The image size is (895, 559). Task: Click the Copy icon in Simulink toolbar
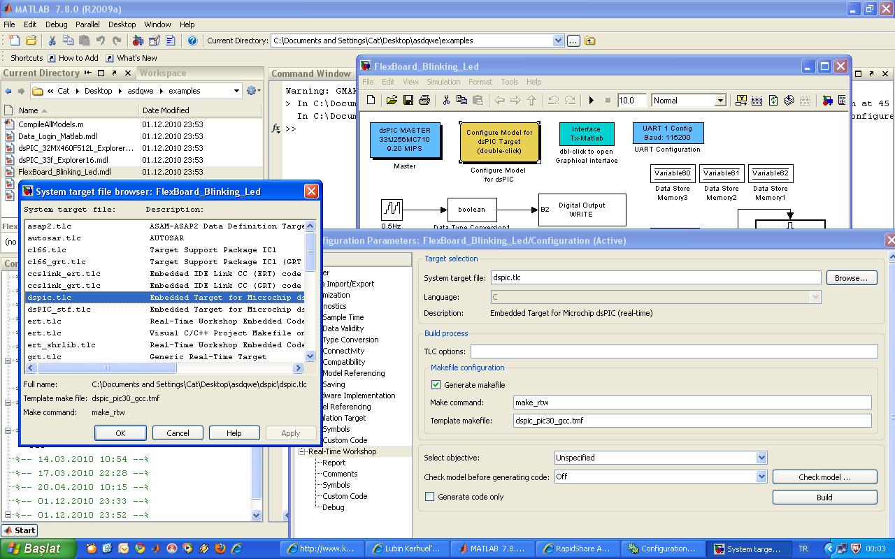pos(461,101)
